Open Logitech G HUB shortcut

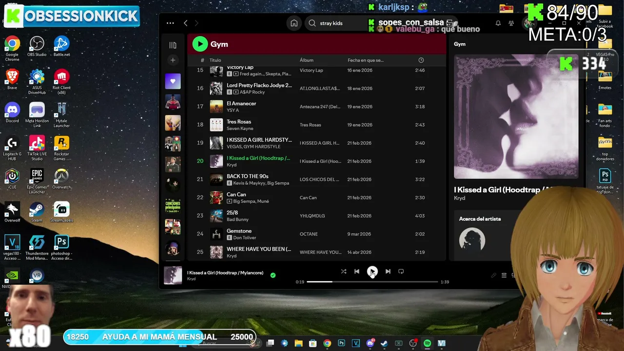click(x=12, y=148)
